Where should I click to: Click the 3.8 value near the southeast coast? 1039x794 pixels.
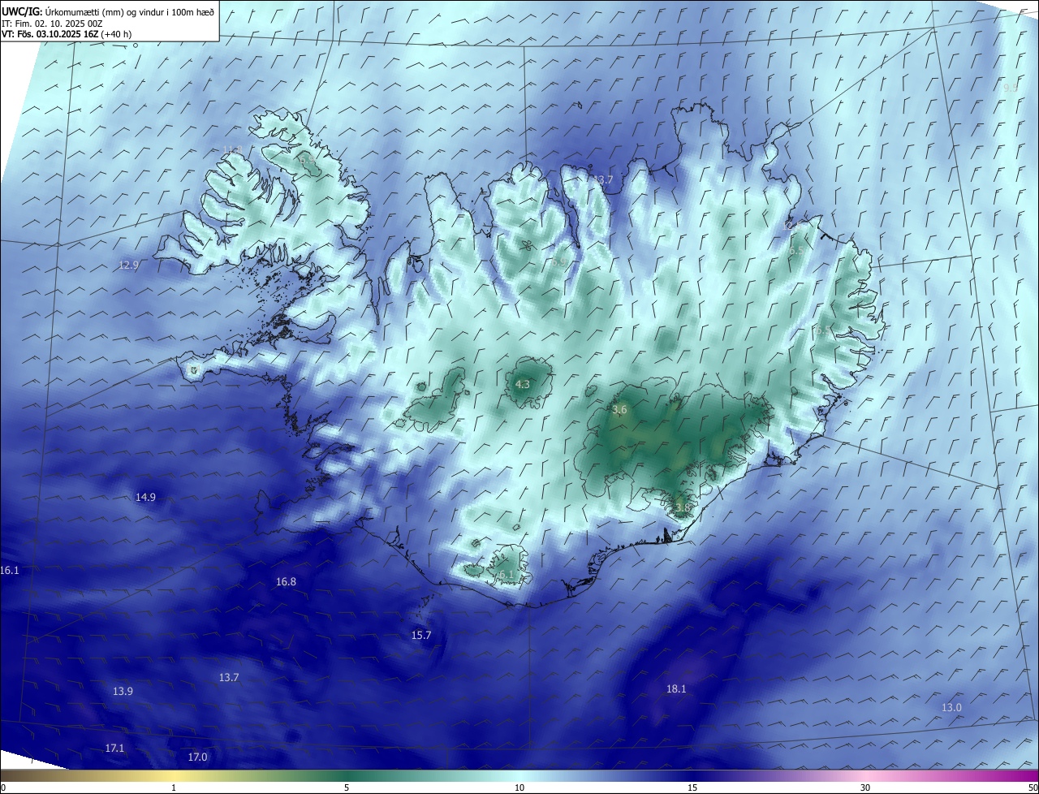pyautogui.click(x=683, y=507)
